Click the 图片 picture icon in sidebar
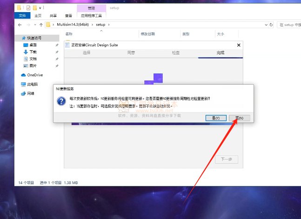This screenshot has height=219, width=301. (26, 66)
